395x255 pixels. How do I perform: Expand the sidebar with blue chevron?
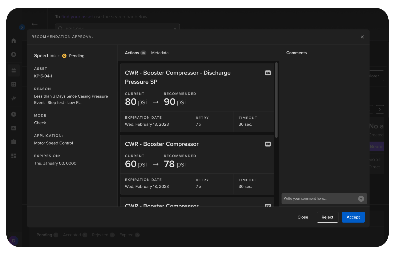pos(22,27)
